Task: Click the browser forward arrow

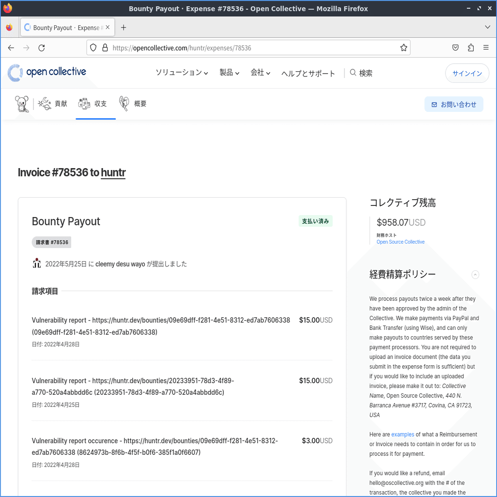Action: point(26,48)
